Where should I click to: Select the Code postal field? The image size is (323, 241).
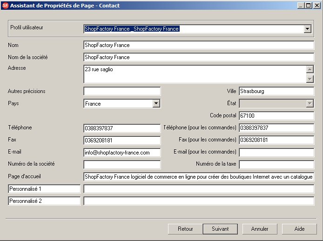coord(276,115)
